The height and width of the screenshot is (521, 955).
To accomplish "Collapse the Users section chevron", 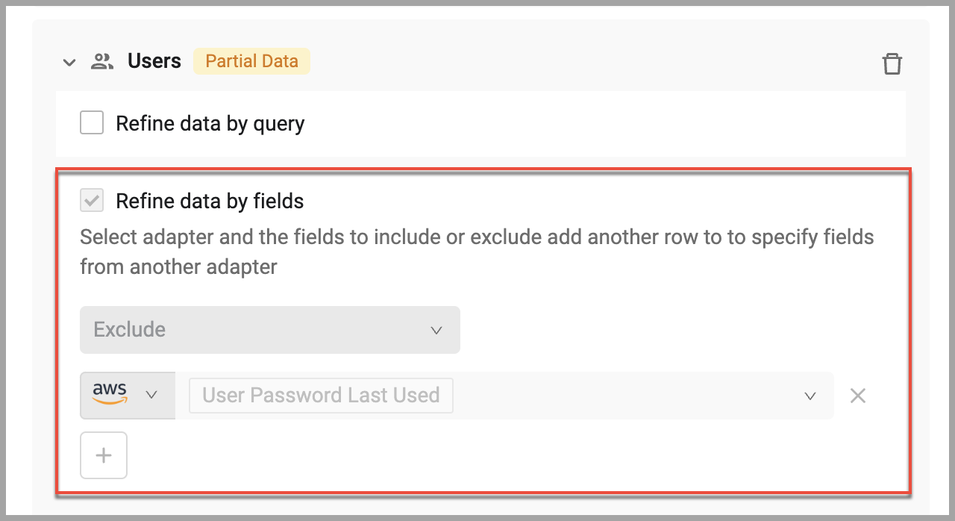I will 69,63.
